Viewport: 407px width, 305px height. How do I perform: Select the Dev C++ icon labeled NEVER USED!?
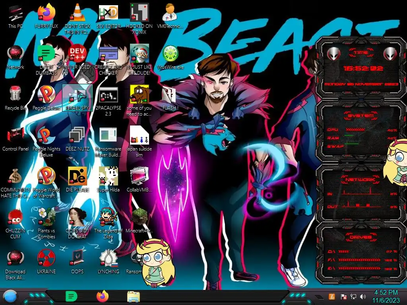(x=78, y=57)
